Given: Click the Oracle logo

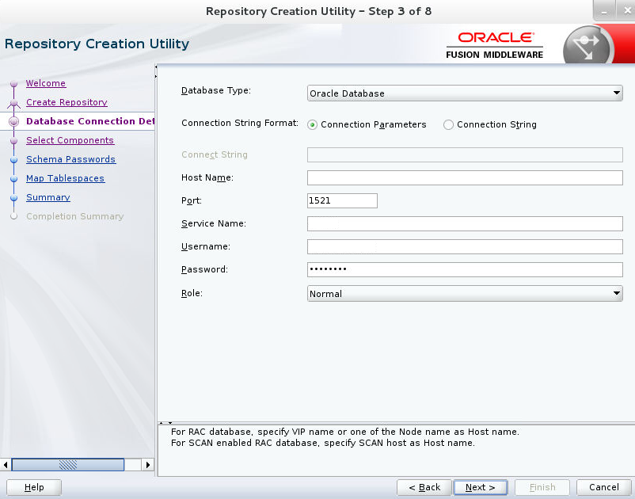Looking at the screenshot, I should 494,37.
